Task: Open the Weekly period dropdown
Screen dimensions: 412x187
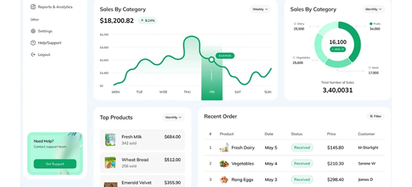Action: tap(260, 9)
